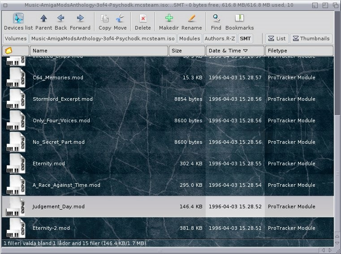Switch to List view mode
This screenshot has width=341, height=254.
point(277,39)
